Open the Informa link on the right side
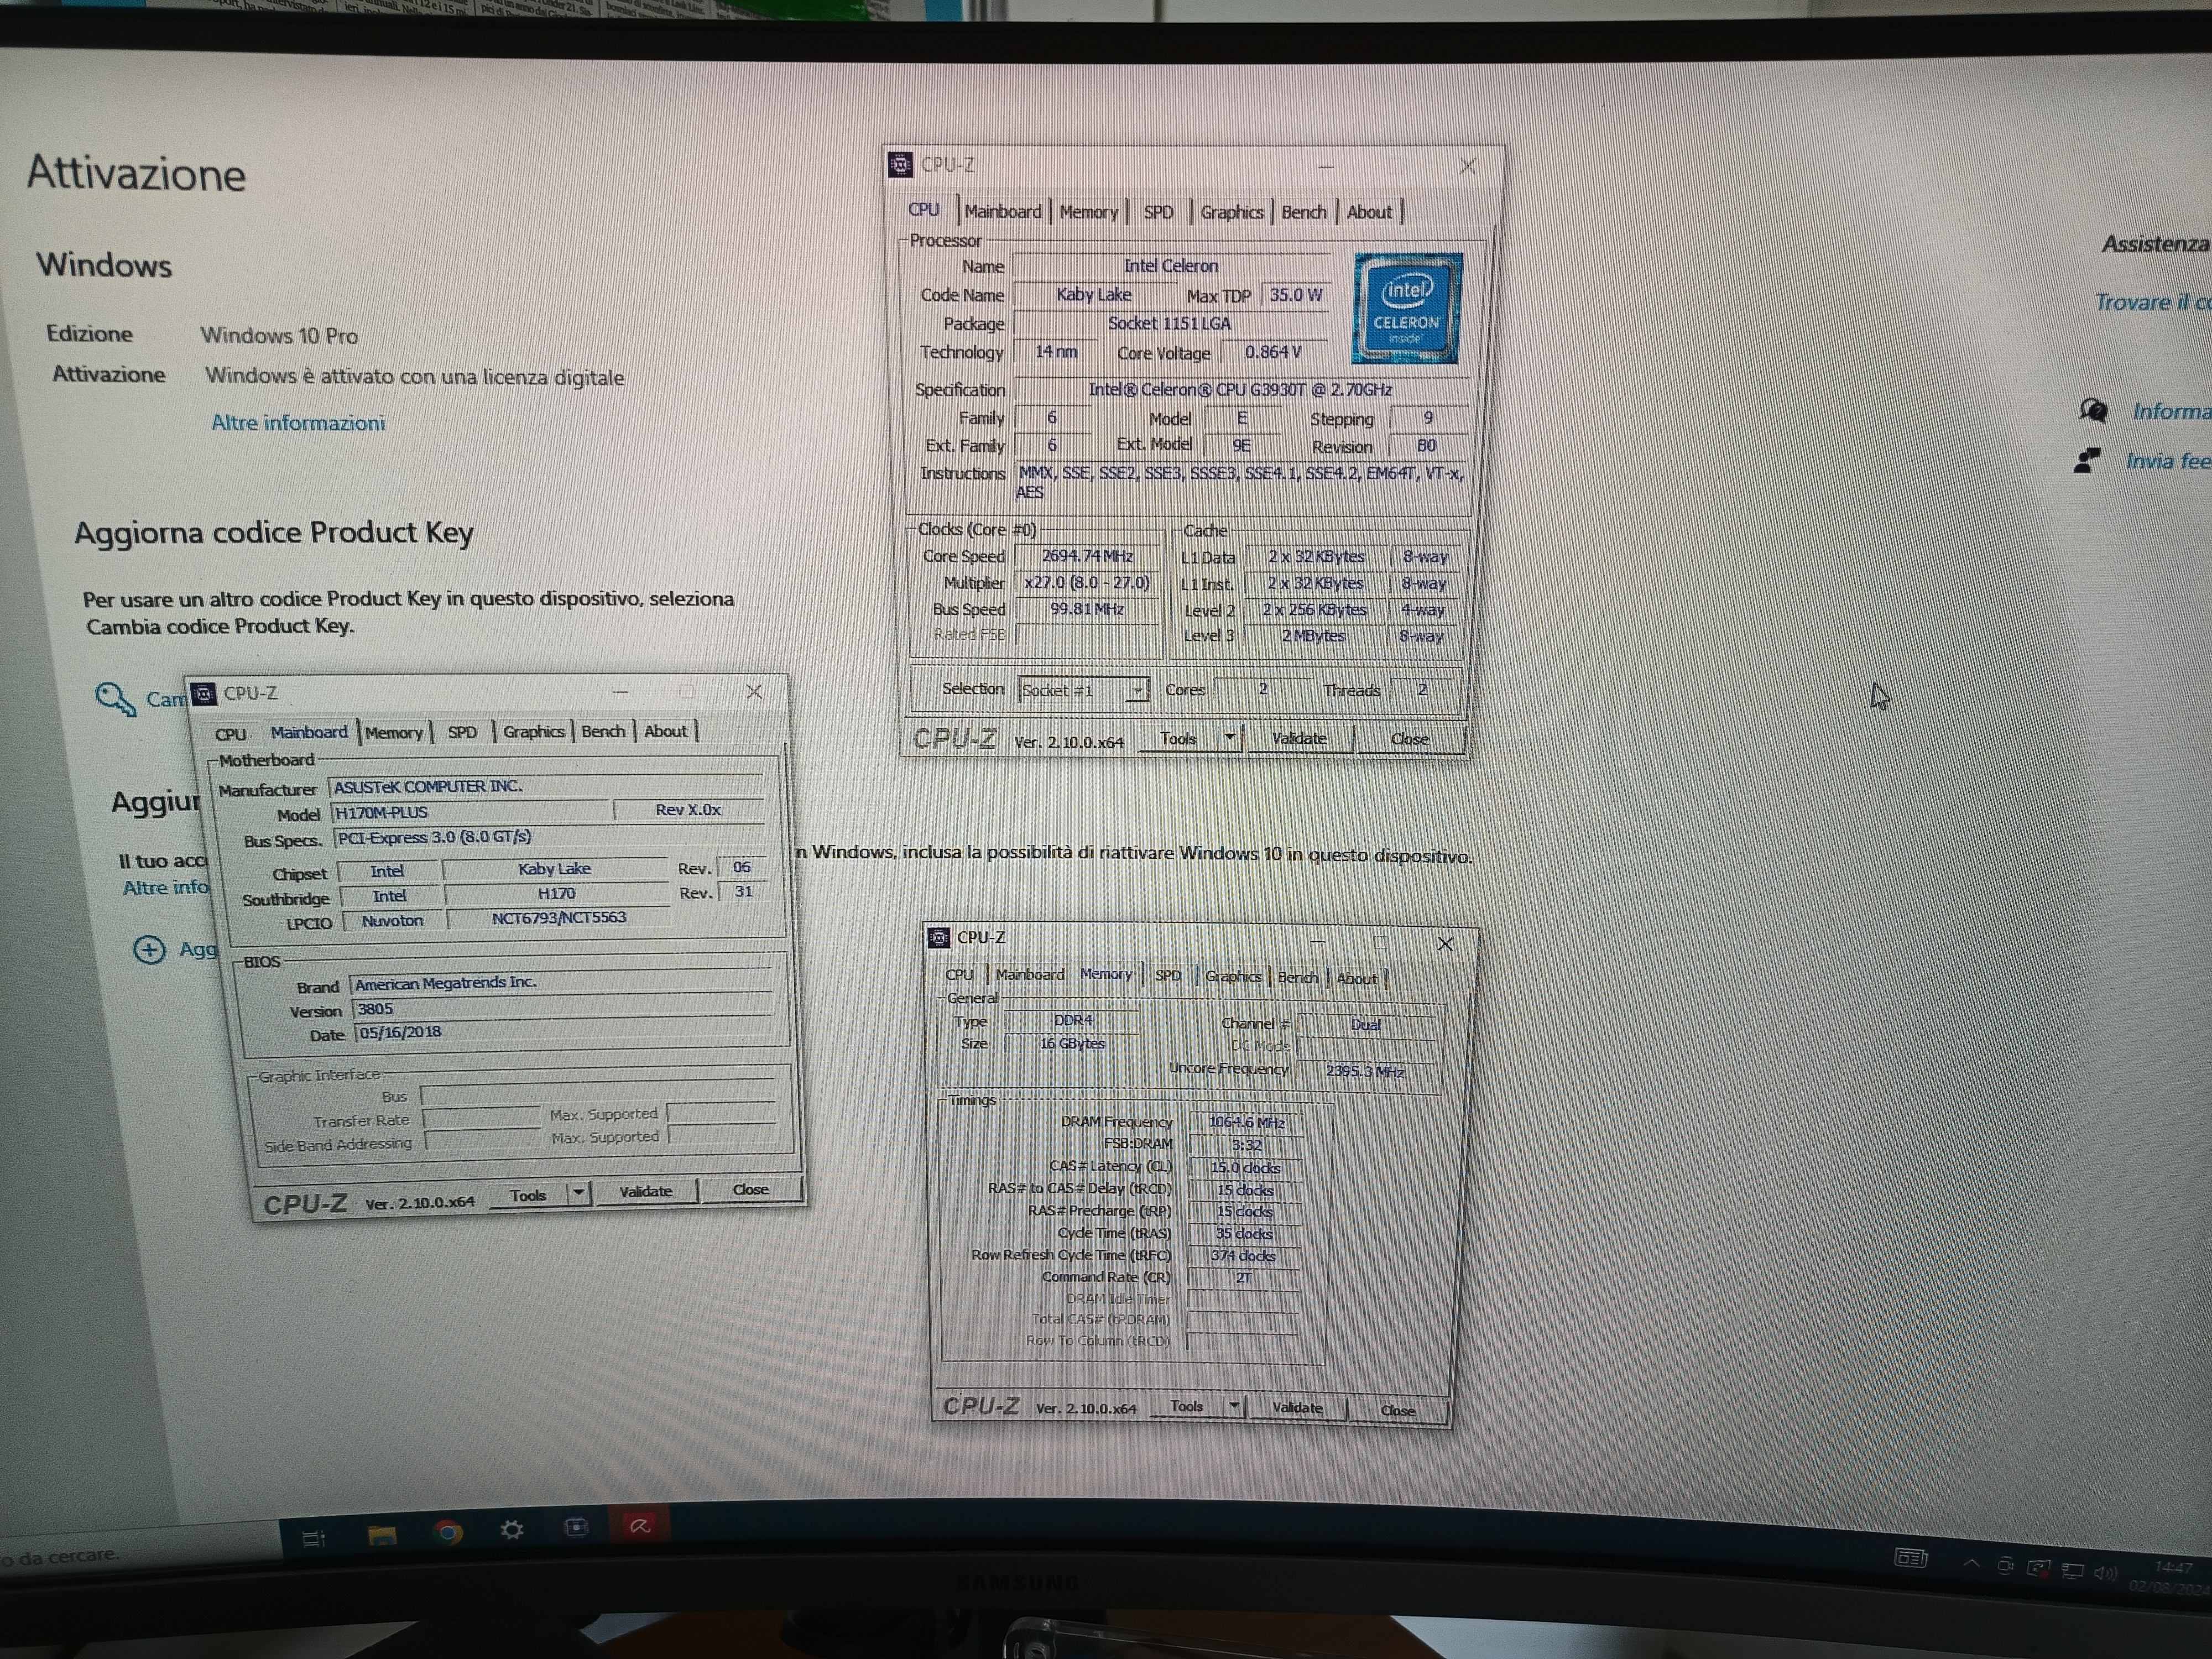 pyautogui.click(x=2171, y=411)
